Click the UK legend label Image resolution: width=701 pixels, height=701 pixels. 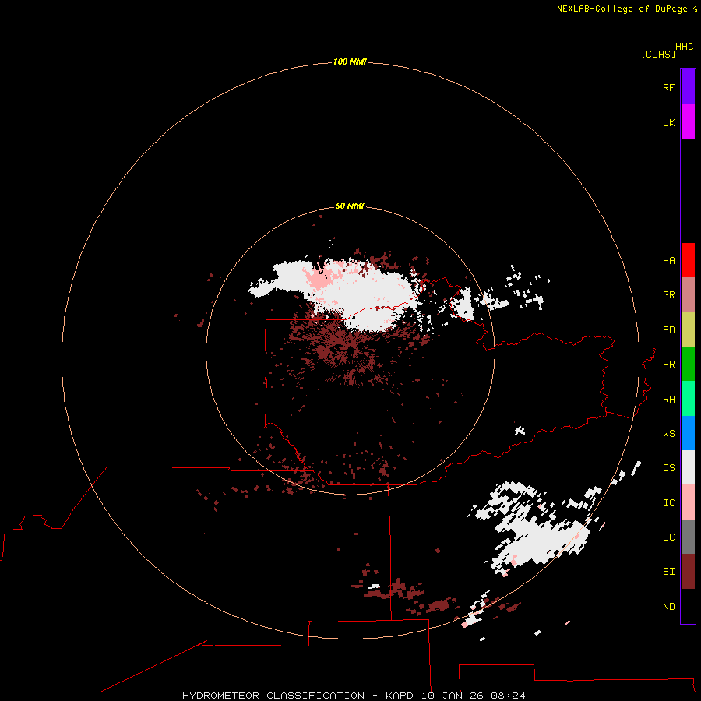click(669, 122)
